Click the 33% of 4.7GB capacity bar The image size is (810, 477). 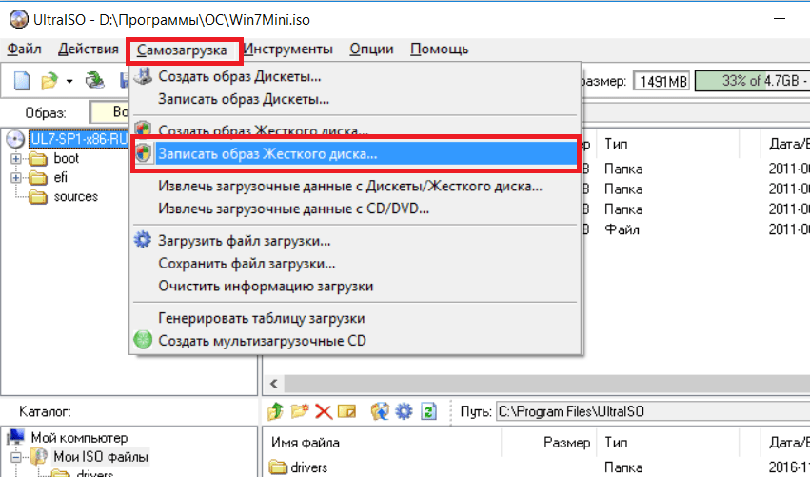[x=752, y=81]
